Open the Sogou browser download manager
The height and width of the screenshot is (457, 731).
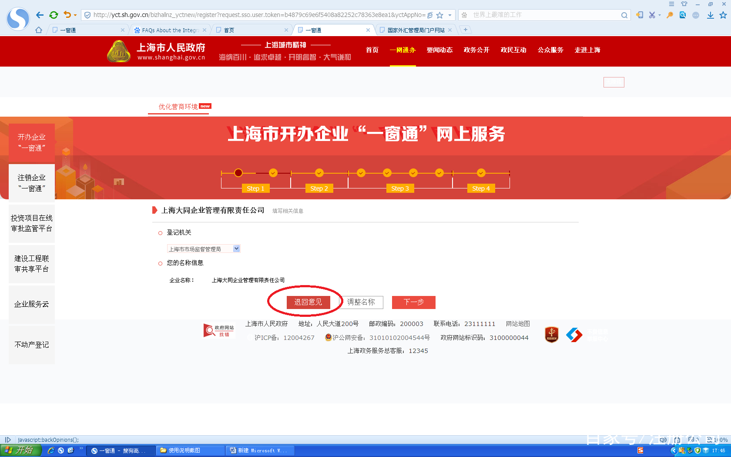pyautogui.click(x=710, y=15)
